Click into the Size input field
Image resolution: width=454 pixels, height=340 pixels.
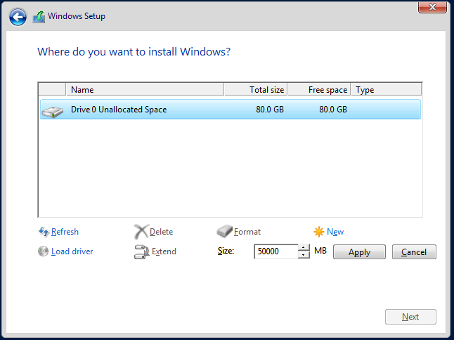(276, 251)
